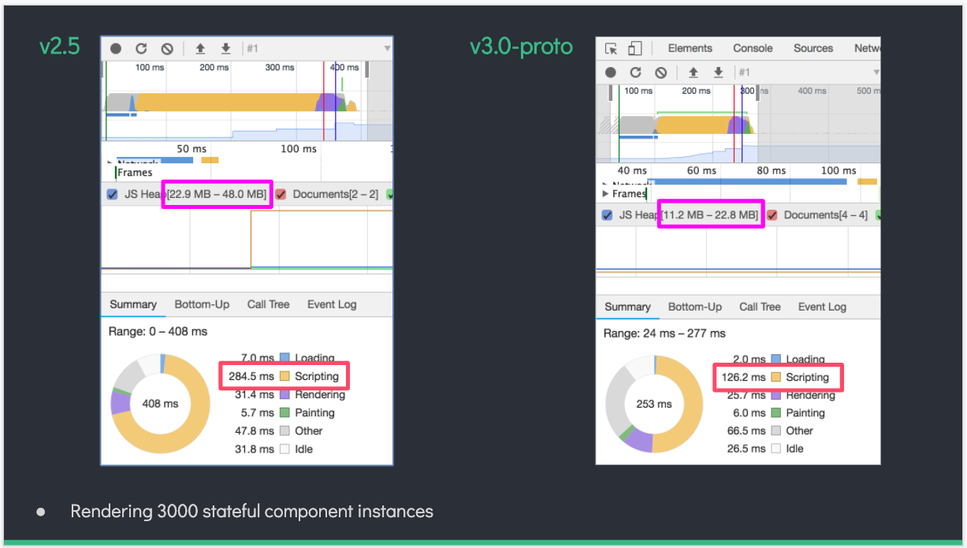Viewport: 967px width, 548px height.
Task: Click the Idle color swatch in v2.5 summary
Action: tap(285, 449)
